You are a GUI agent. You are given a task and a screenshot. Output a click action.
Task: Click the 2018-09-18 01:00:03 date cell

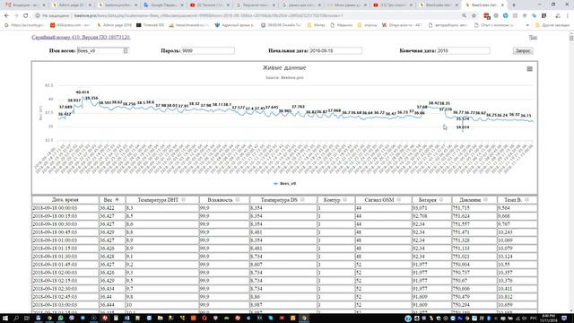pyautogui.click(x=65, y=240)
